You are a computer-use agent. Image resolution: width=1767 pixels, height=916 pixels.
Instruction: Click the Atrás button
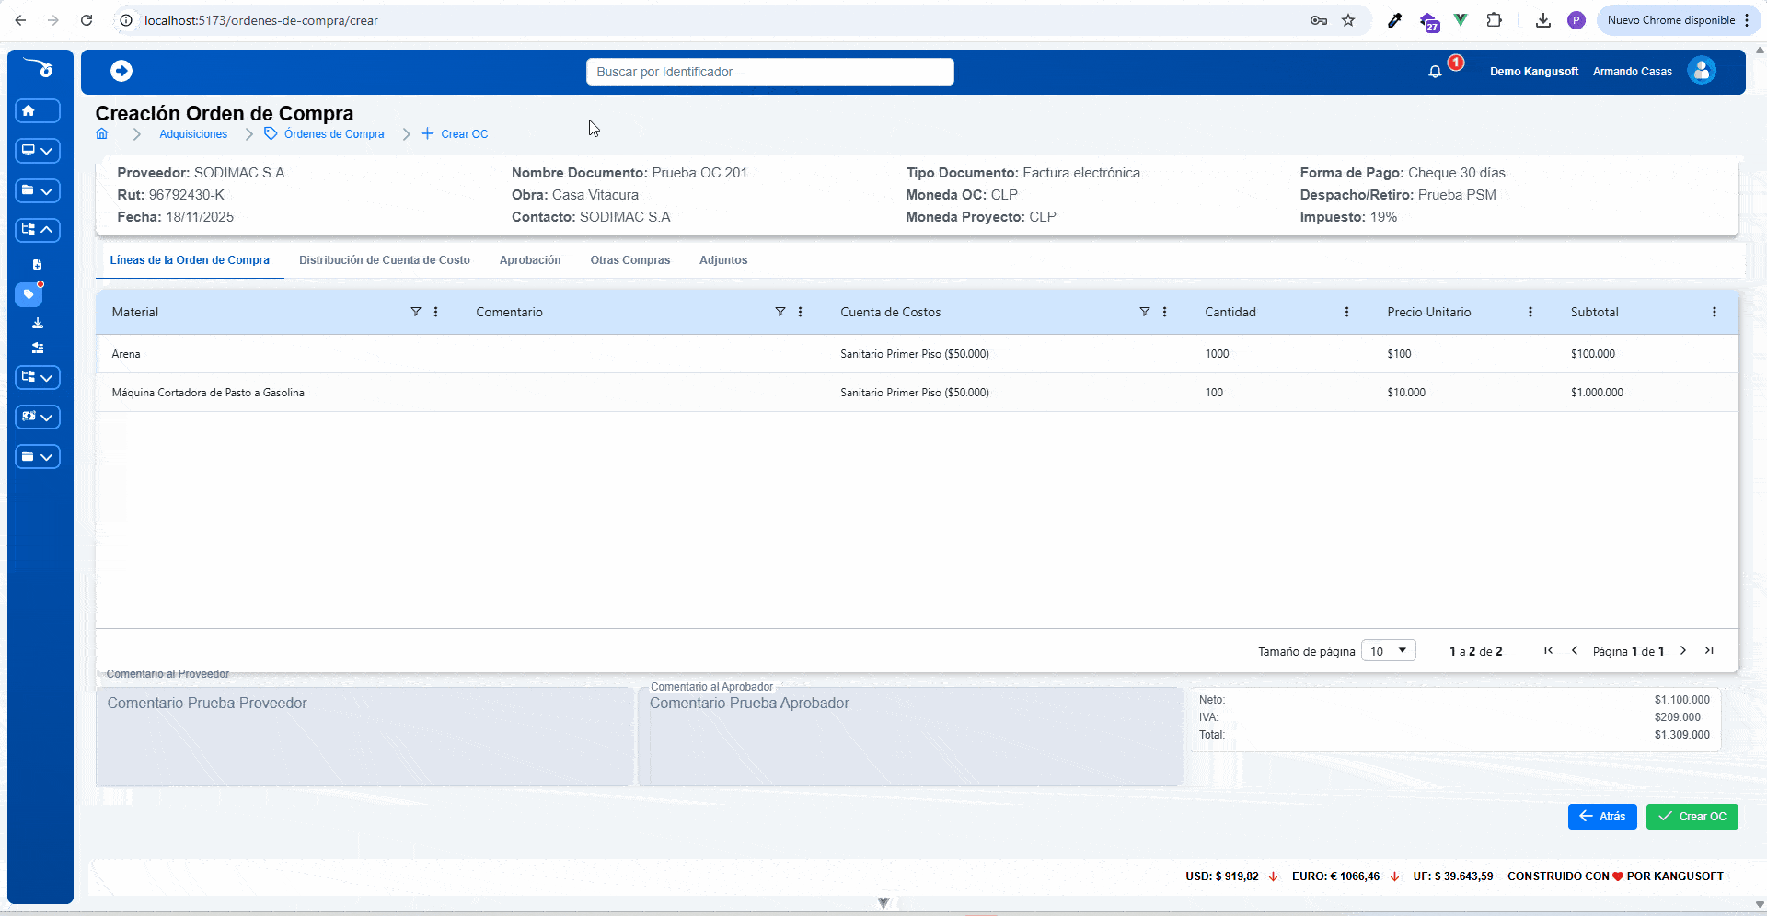(1602, 817)
